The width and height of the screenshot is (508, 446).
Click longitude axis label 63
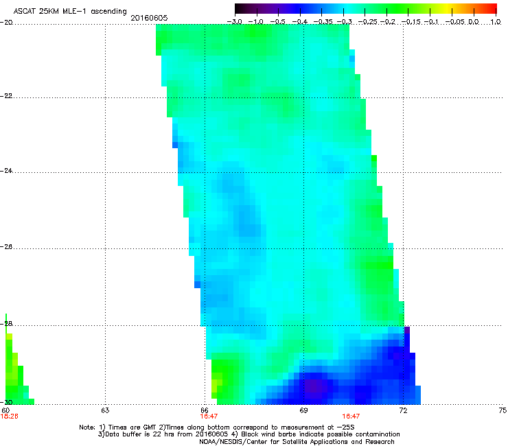[x=105, y=410]
